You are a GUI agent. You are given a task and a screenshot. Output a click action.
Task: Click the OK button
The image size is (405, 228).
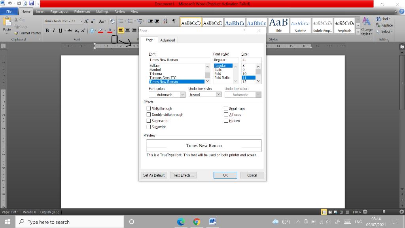pos(225,175)
